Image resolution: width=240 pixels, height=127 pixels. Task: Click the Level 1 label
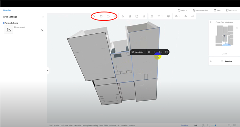point(224,54)
